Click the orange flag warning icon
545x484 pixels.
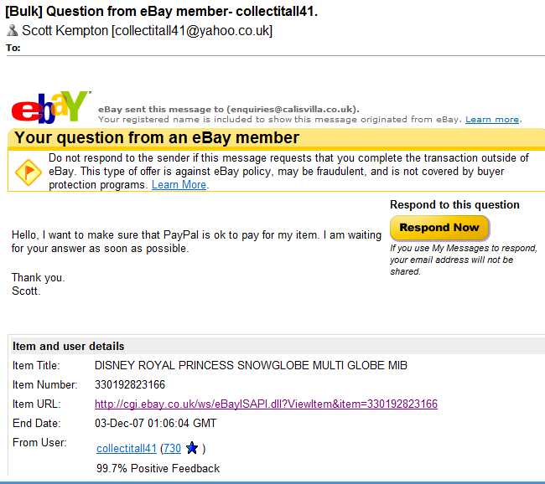28,172
